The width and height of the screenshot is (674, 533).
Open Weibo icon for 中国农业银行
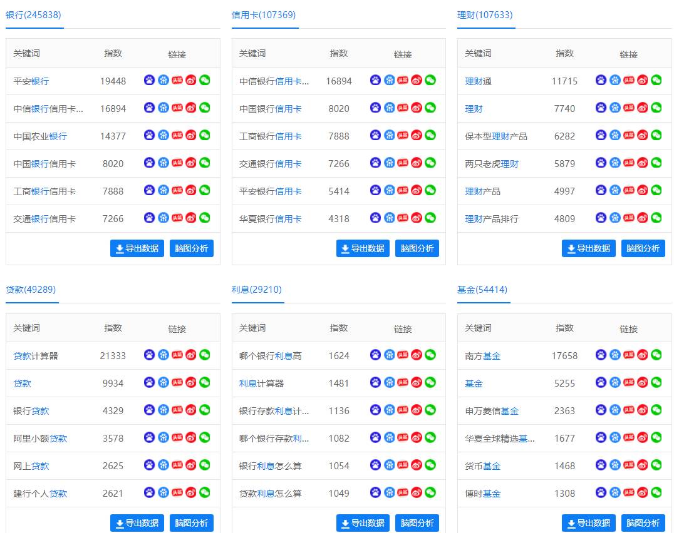click(x=191, y=135)
